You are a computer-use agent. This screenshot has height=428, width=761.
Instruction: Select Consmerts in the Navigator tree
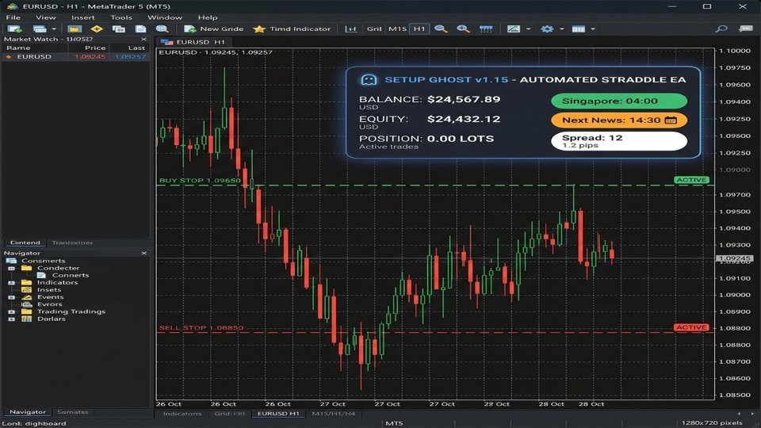pyautogui.click(x=43, y=261)
